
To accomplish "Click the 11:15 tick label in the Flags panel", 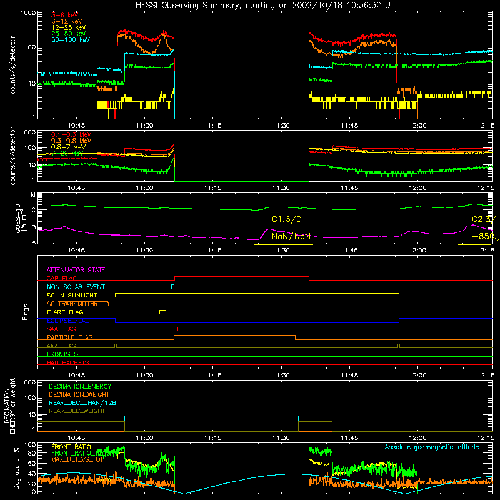I will tap(212, 376).
